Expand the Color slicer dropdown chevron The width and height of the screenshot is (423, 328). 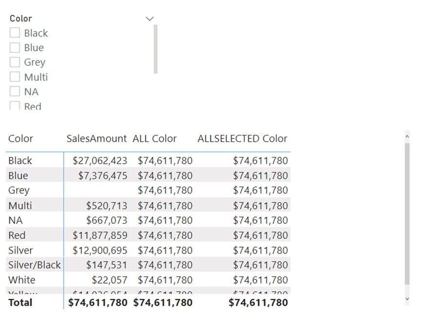point(150,19)
